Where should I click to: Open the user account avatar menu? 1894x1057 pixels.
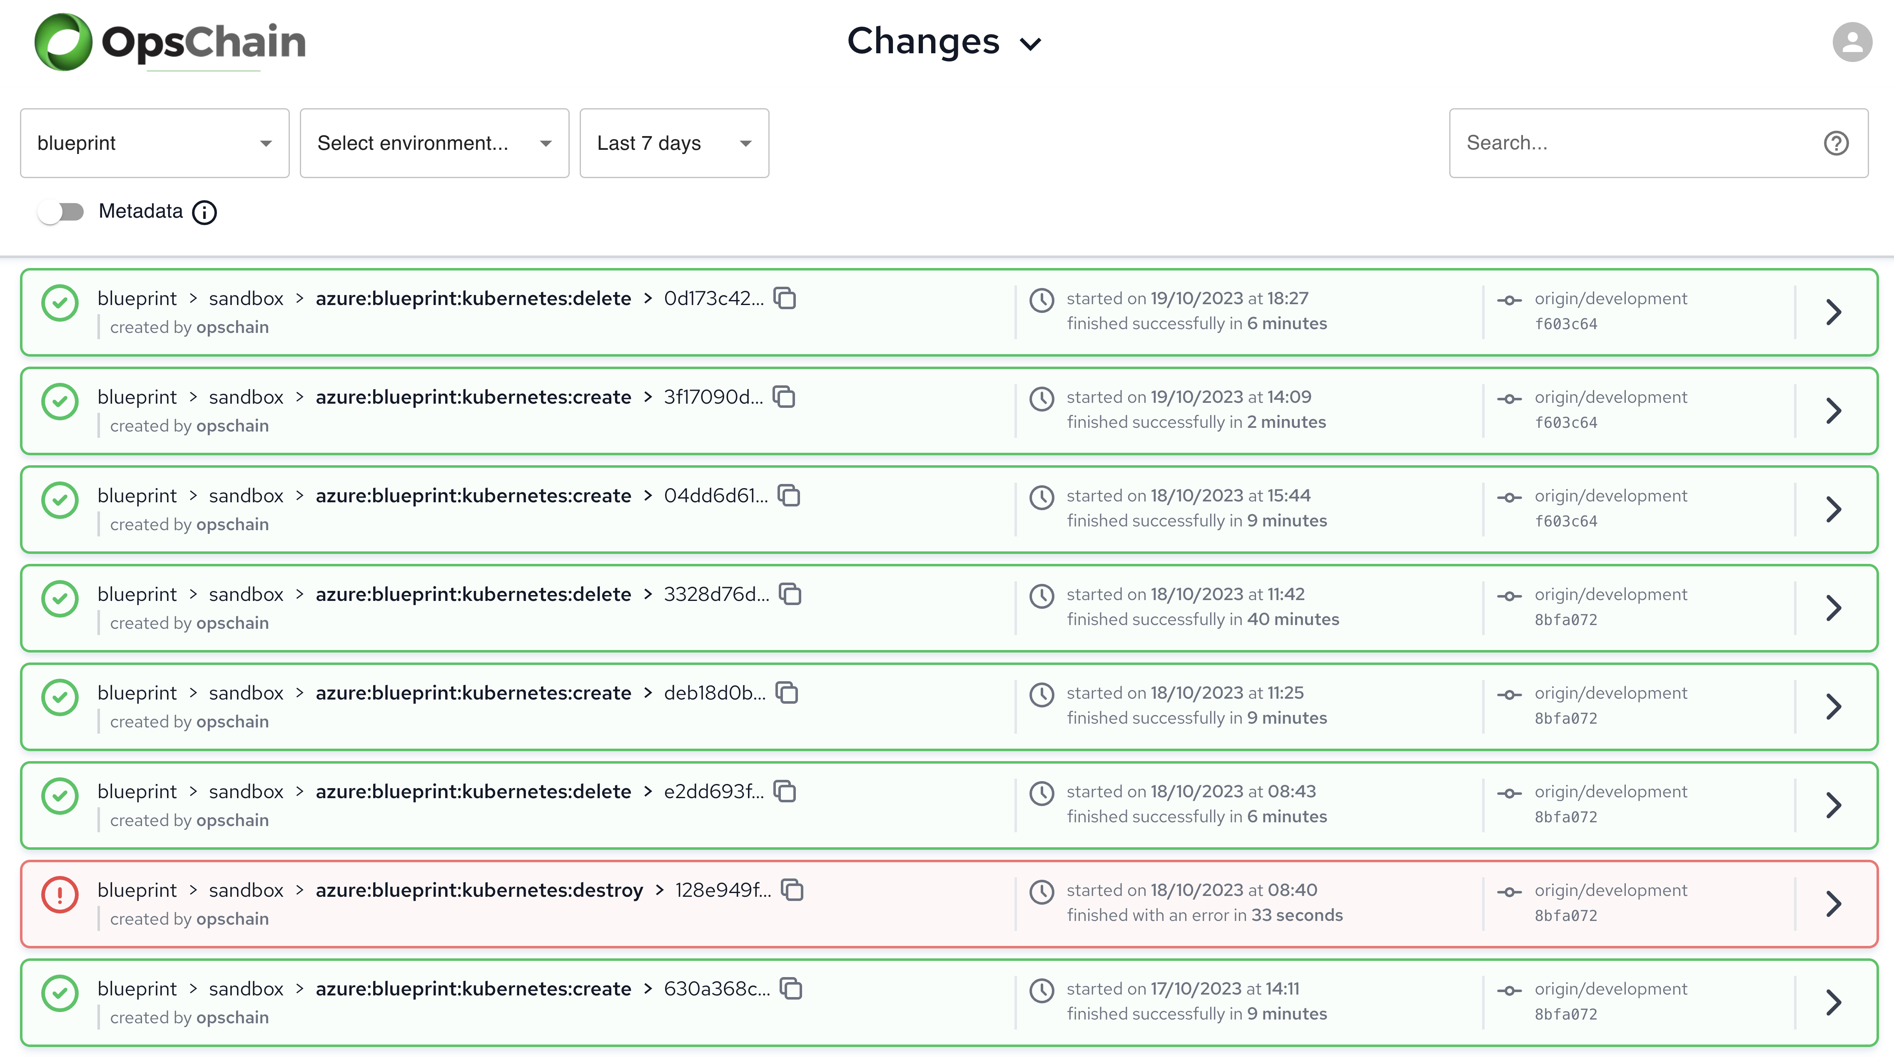click(x=1852, y=42)
